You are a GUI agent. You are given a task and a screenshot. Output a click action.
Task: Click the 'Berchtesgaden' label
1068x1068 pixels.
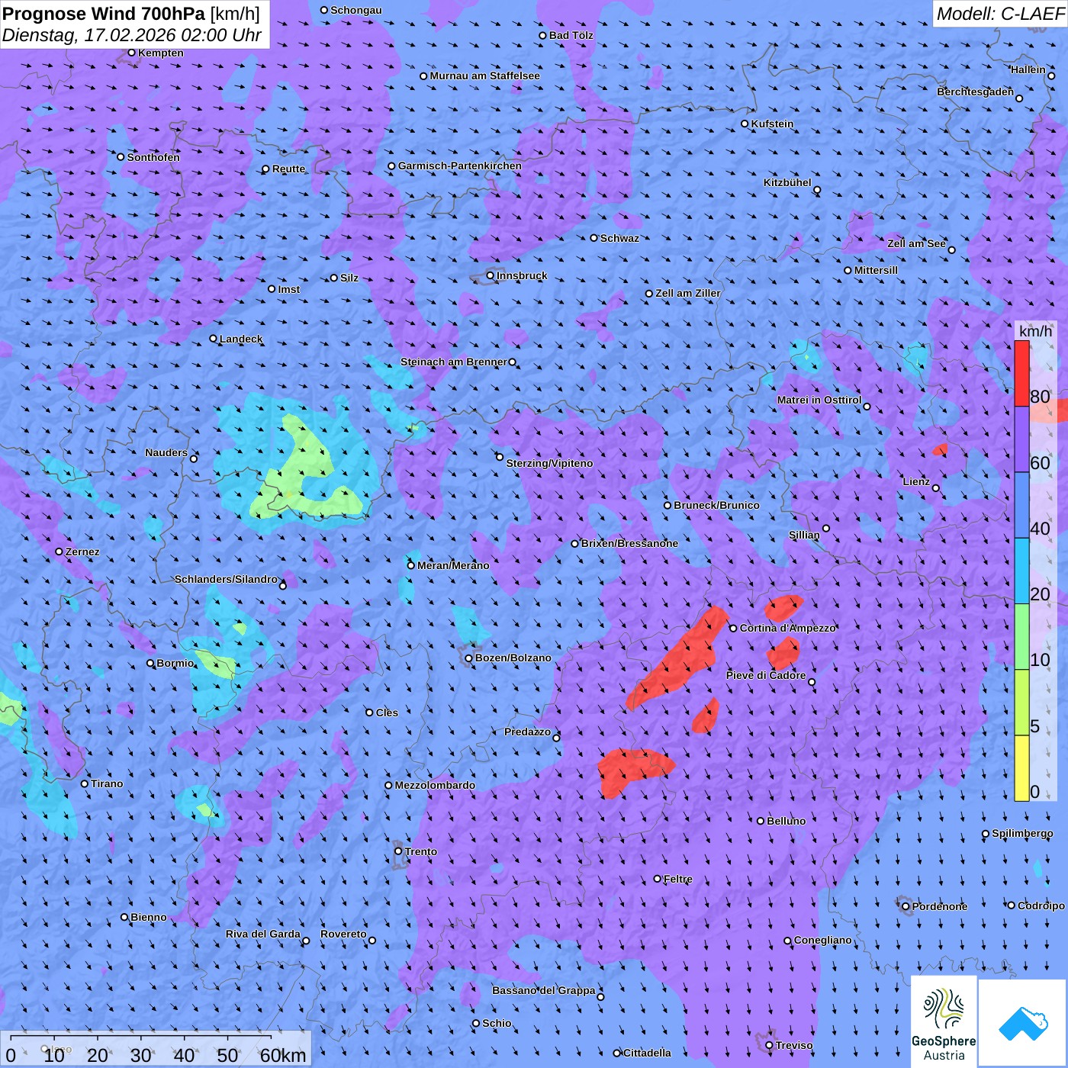(x=975, y=92)
